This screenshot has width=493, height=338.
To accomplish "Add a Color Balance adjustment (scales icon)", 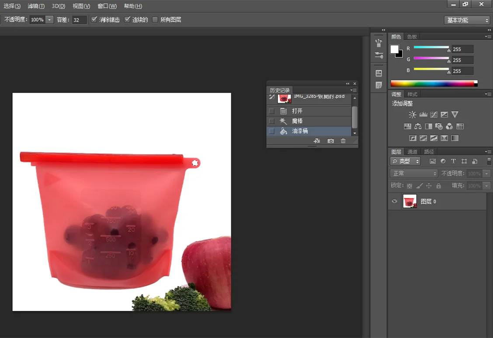I will coord(418,126).
